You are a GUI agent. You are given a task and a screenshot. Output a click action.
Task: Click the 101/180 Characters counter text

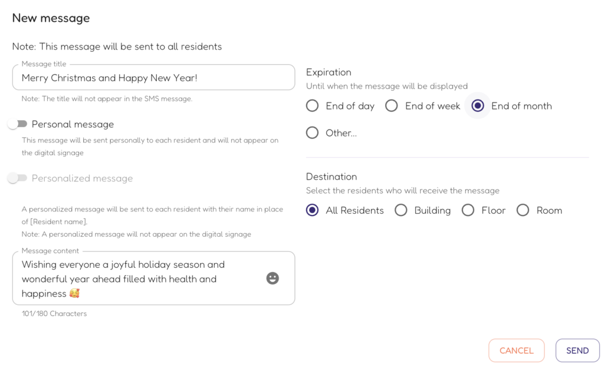coord(54,313)
